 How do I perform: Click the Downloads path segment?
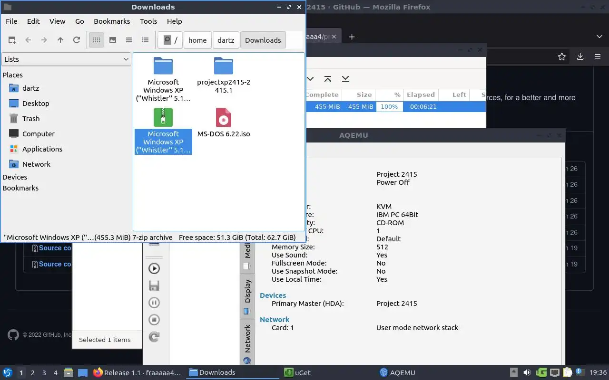tap(263, 40)
